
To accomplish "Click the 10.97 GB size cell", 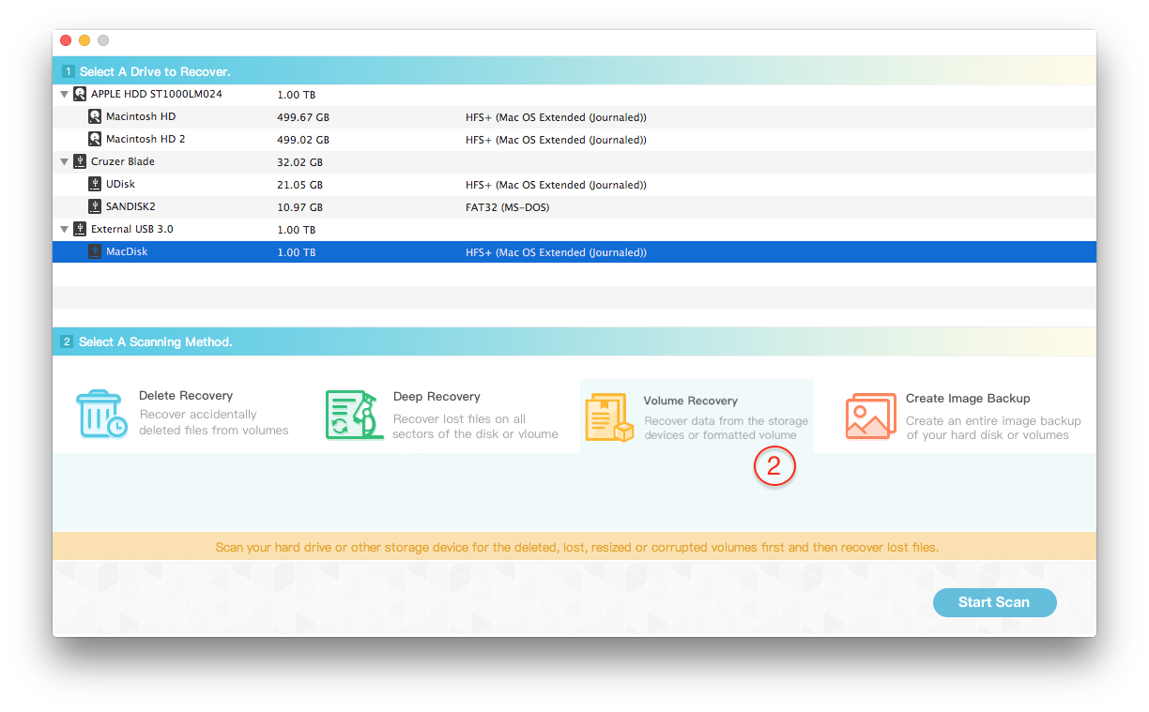I will coord(300,207).
